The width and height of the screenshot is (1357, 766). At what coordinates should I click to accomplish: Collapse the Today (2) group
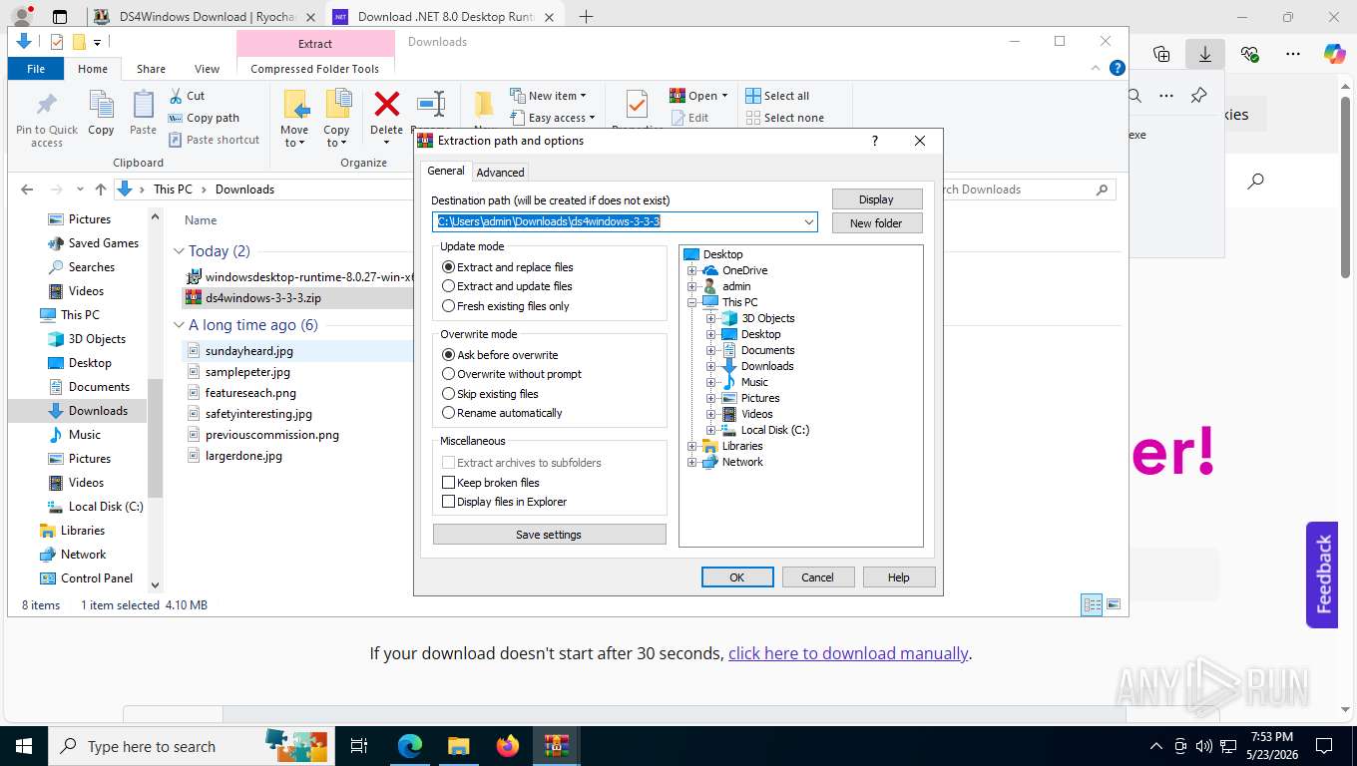[179, 251]
